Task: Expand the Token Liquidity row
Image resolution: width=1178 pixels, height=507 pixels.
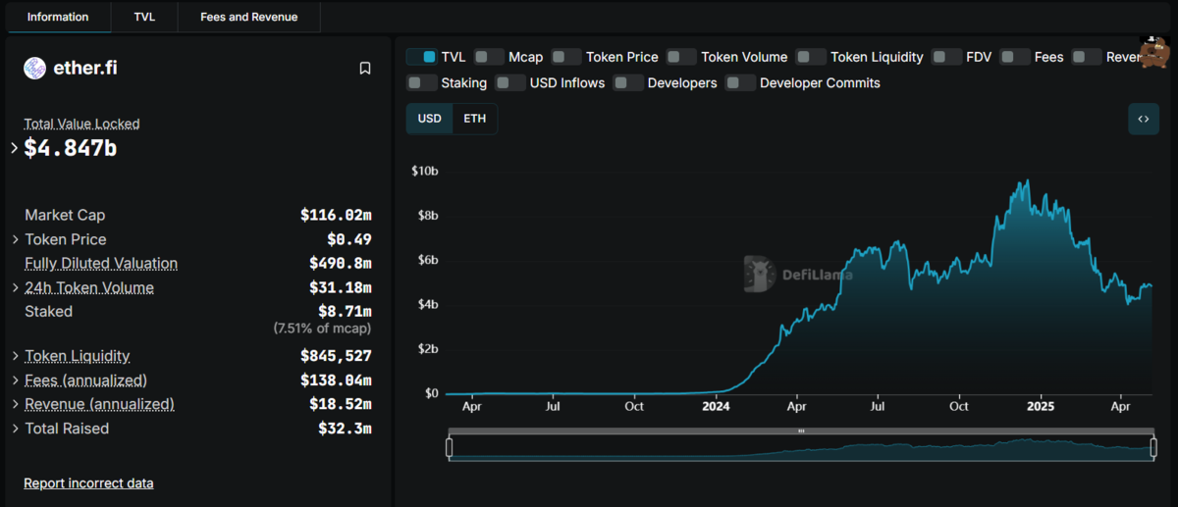Action: 15,356
